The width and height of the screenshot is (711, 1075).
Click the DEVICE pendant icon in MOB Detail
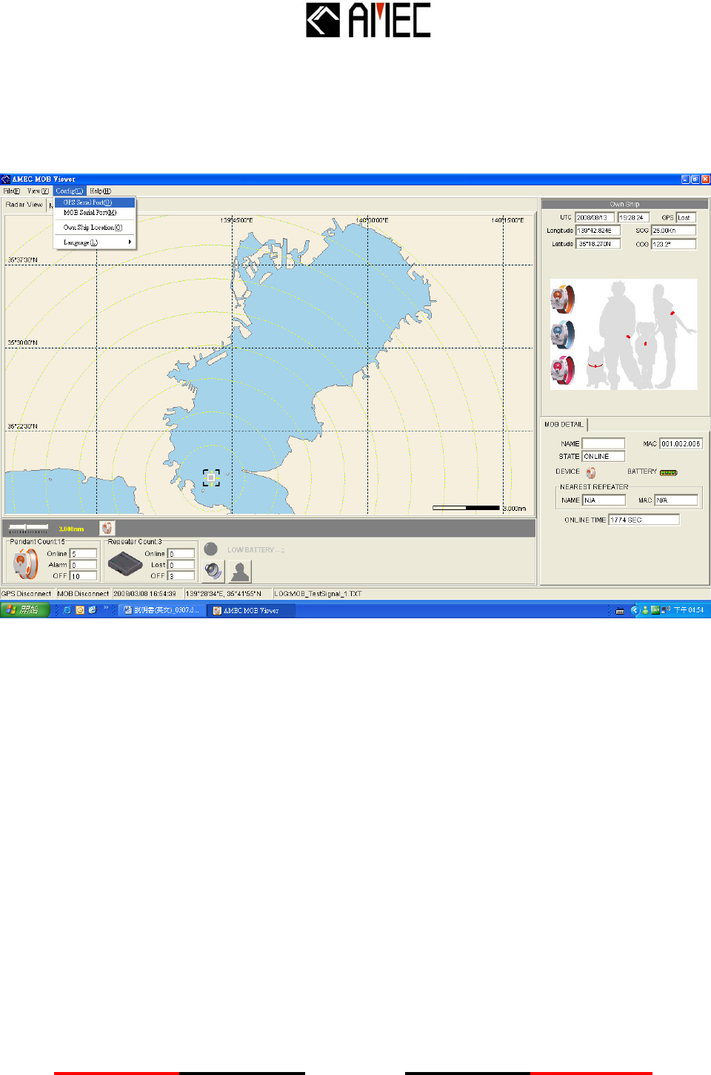coord(591,472)
